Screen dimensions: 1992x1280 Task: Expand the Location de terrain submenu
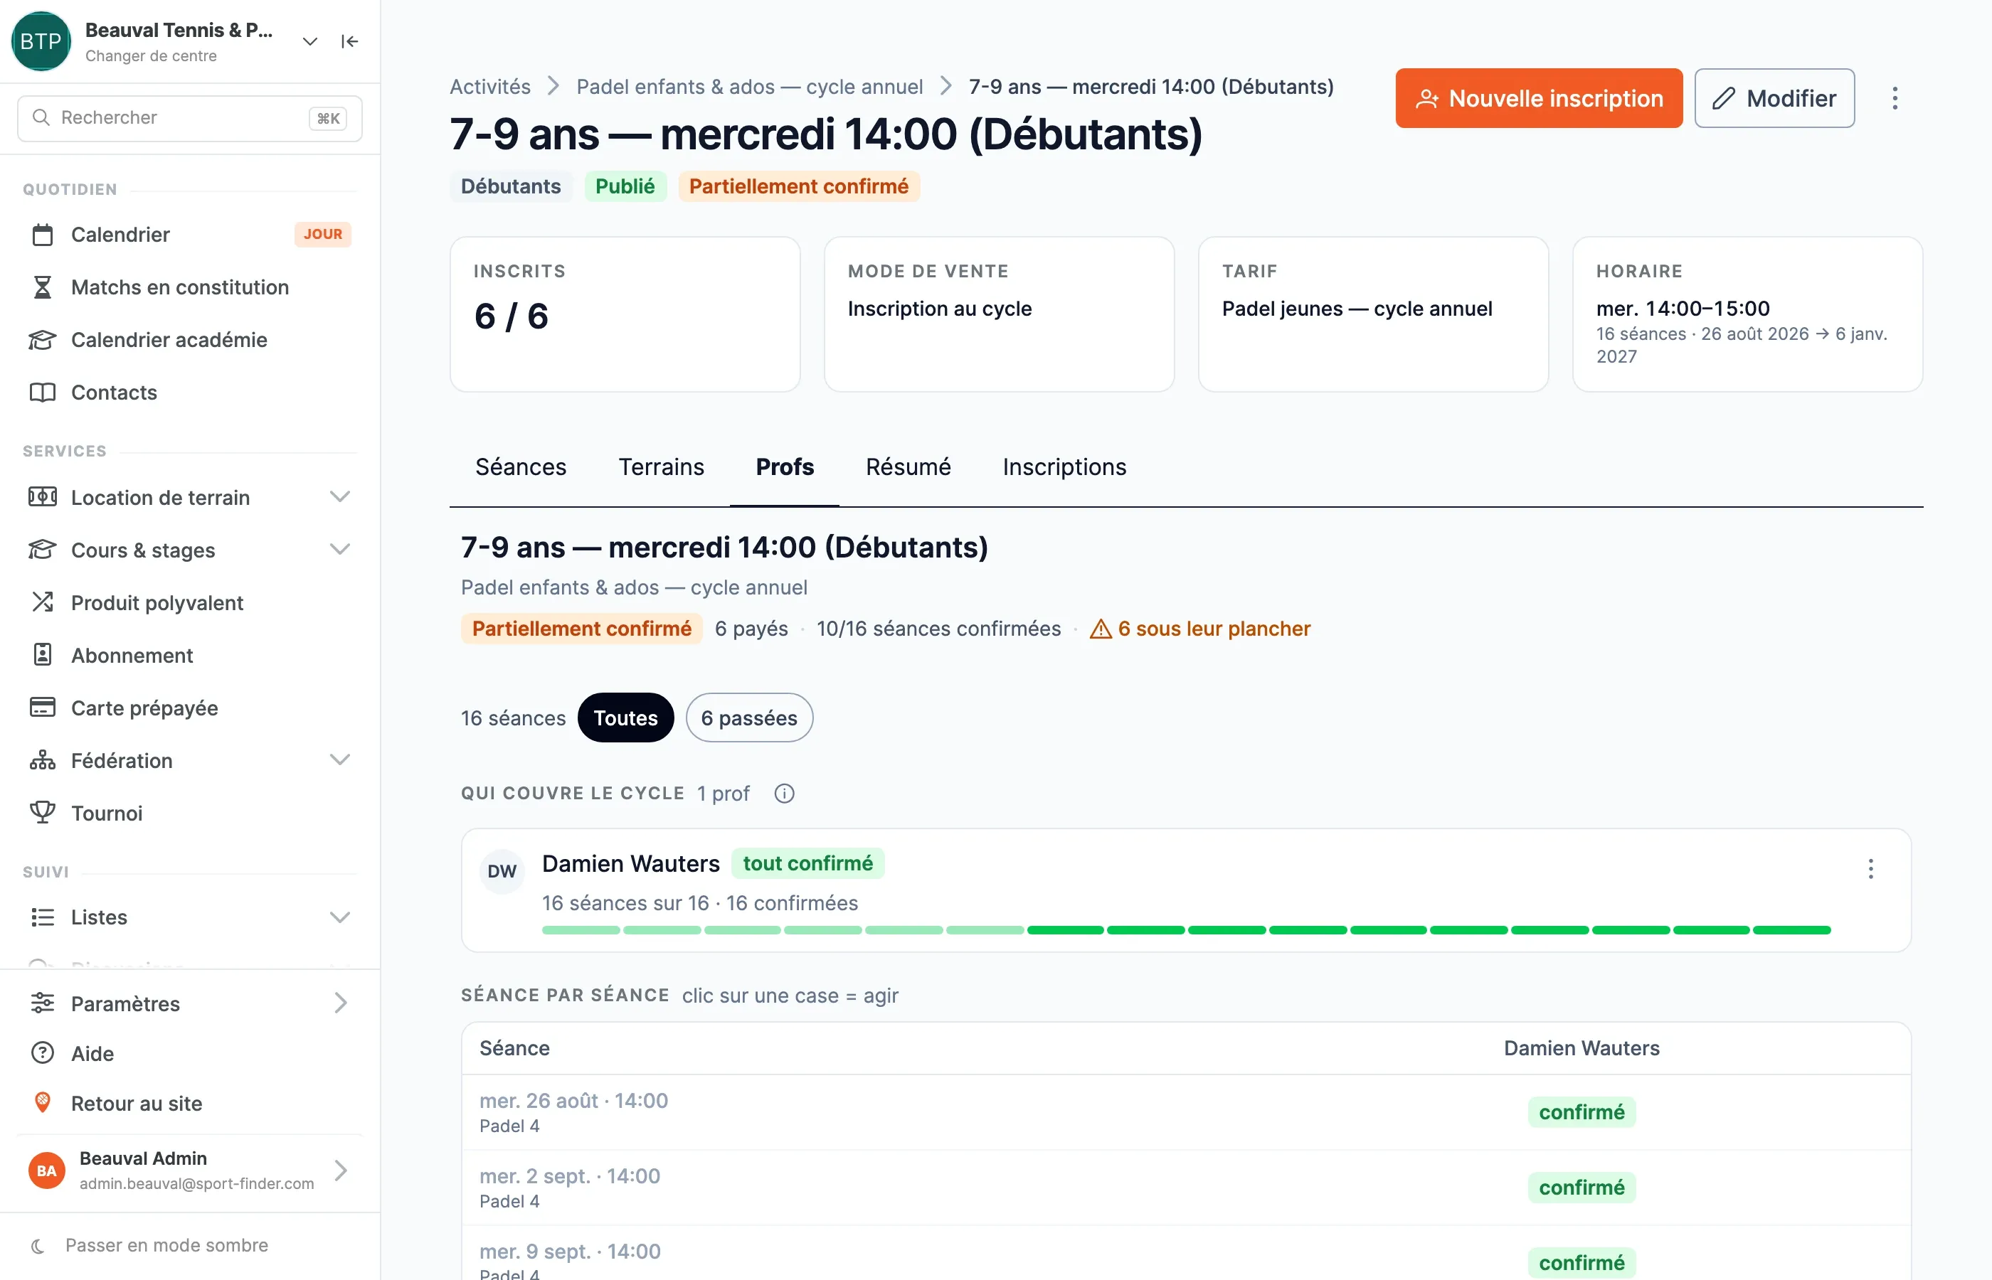pyautogui.click(x=340, y=498)
